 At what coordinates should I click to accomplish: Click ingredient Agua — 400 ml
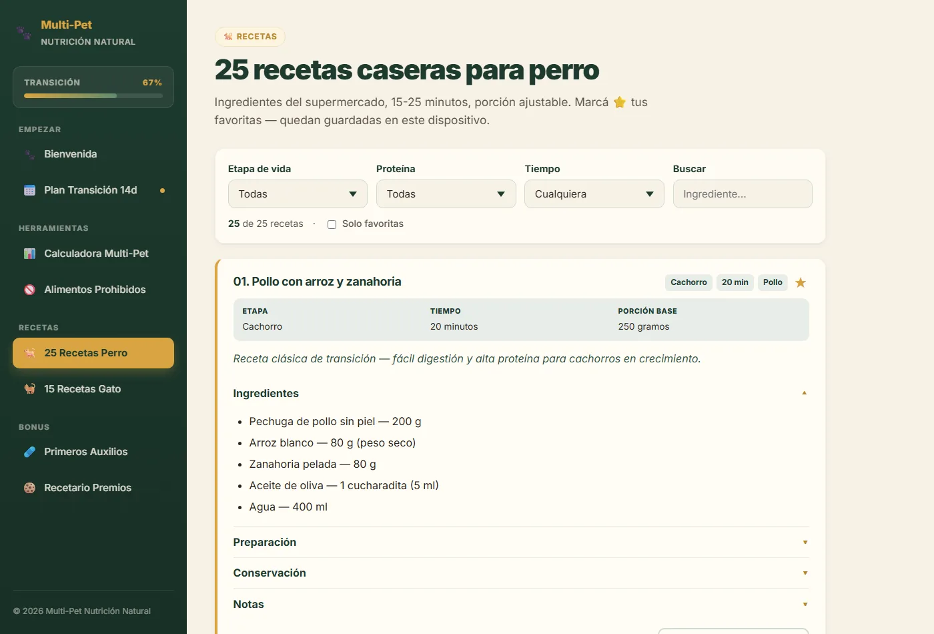coord(288,507)
